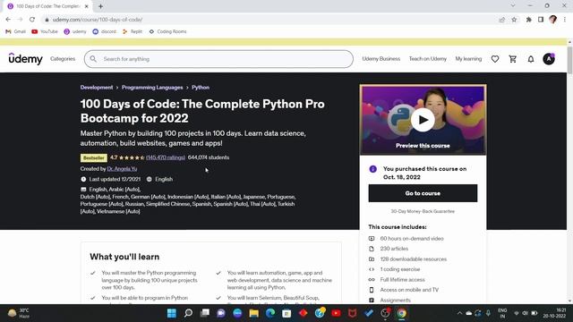Open Teach on Udemy
This screenshot has height=322, width=573.
click(428, 59)
